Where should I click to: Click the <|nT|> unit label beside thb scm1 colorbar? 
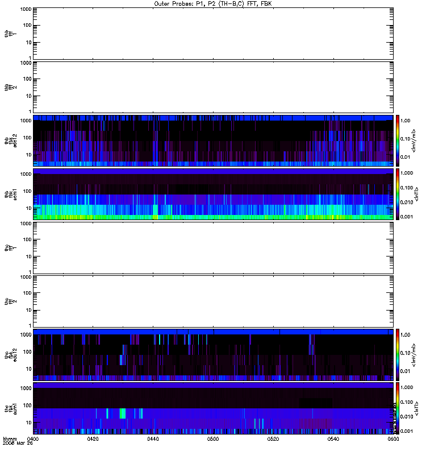(416, 195)
